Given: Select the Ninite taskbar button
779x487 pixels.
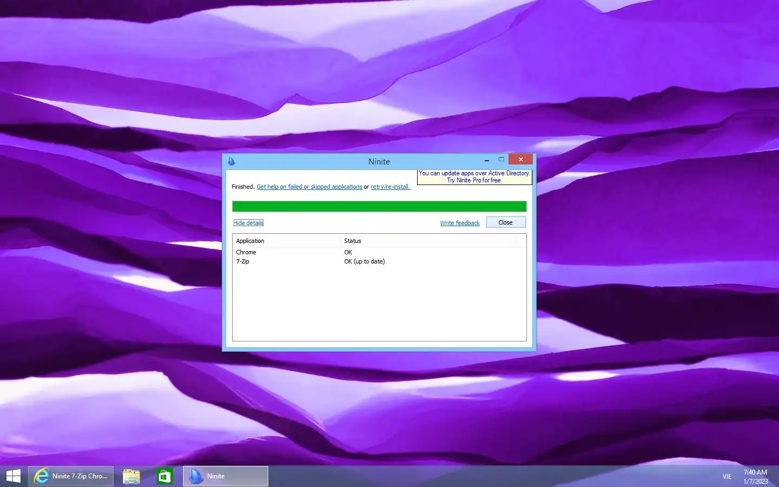Looking at the screenshot, I should coord(226,476).
